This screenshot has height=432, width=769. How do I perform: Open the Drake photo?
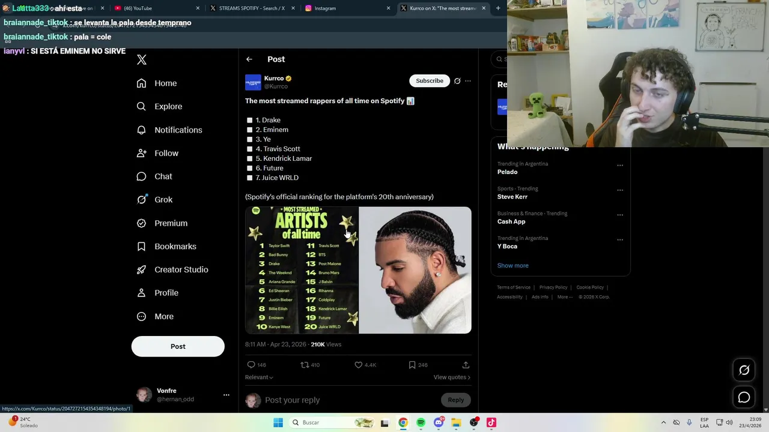point(415,270)
